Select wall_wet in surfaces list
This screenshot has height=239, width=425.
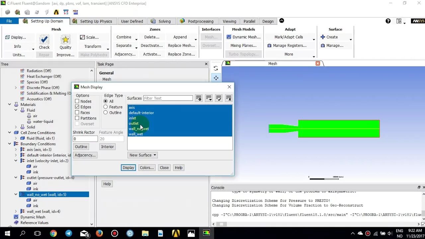click(180, 134)
